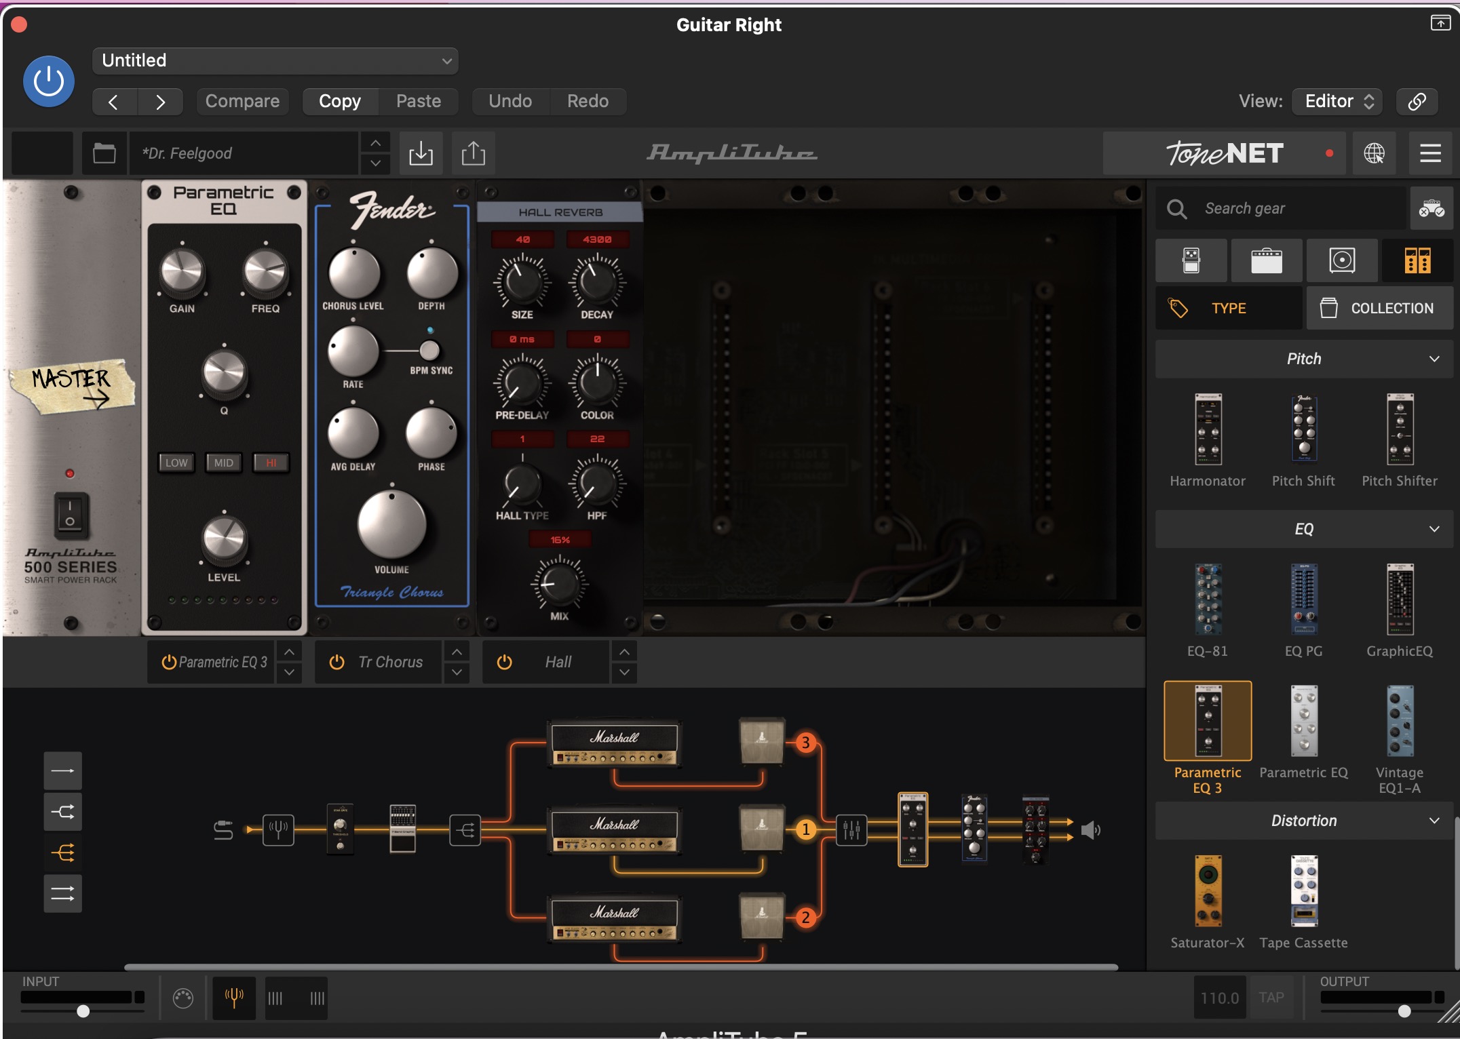This screenshot has width=1460, height=1039.
Task: Open the preset browser folder icon
Action: click(x=104, y=153)
